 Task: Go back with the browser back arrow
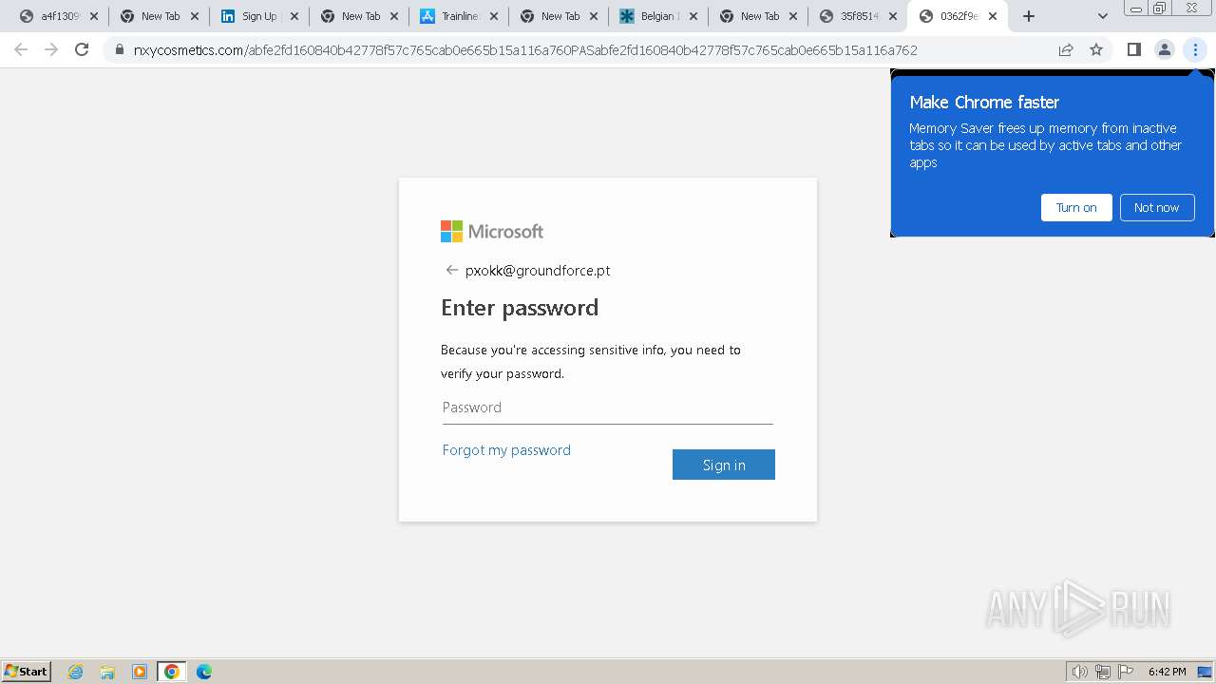(x=21, y=50)
